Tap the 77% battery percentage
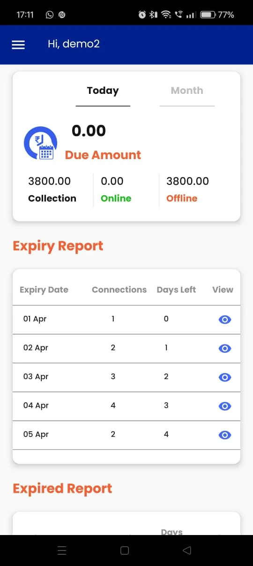 (226, 15)
